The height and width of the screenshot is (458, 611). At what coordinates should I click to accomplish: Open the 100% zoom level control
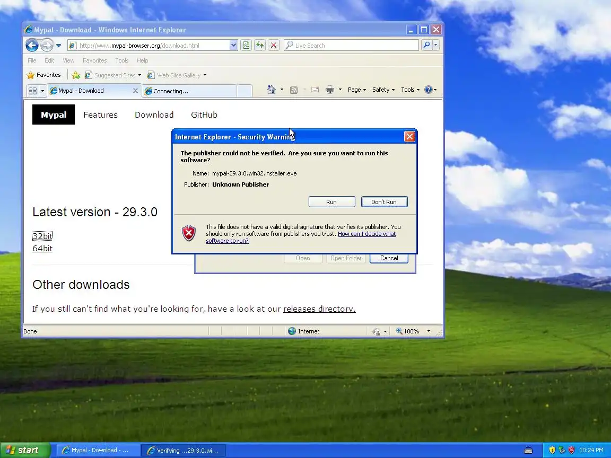click(413, 331)
